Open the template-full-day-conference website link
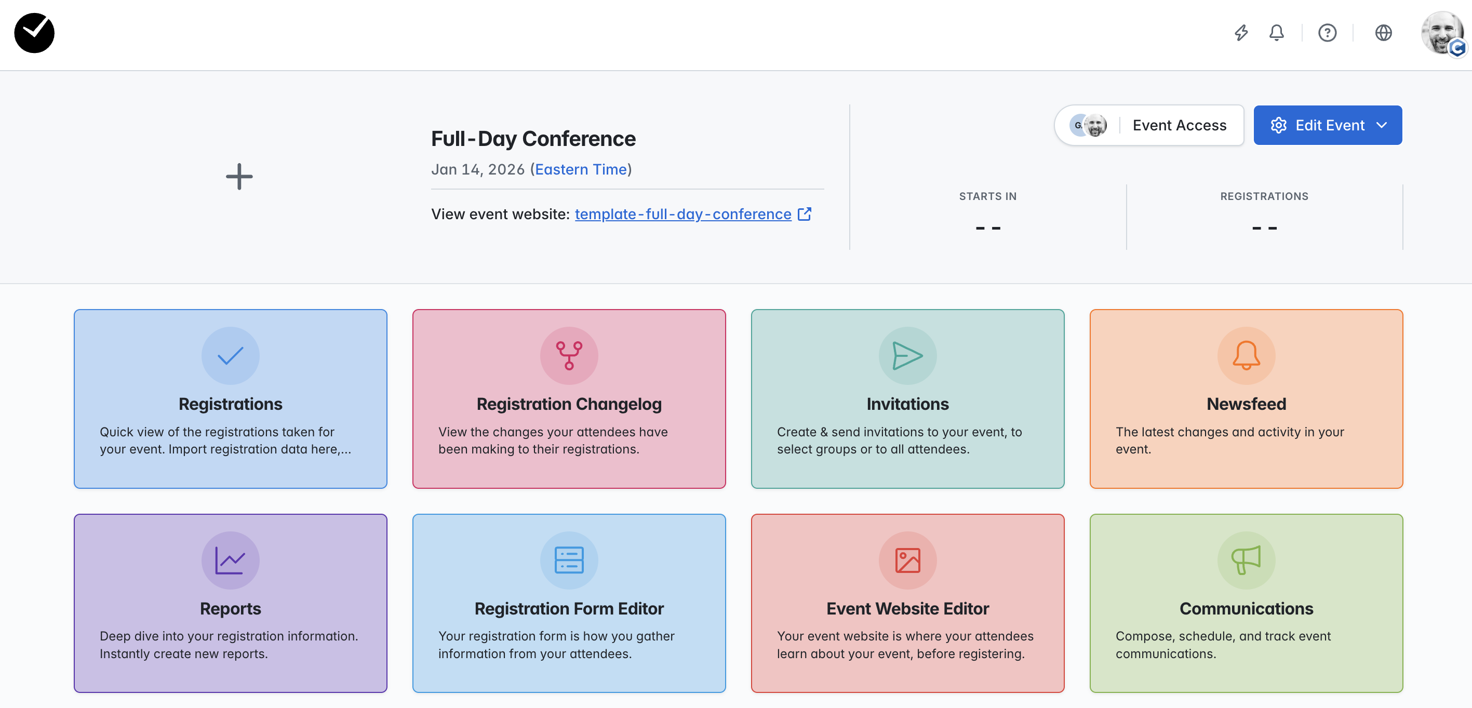Image resolution: width=1472 pixels, height=708 pixels. coord(683,215)
